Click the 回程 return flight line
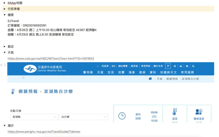 (x=41, y=35)
